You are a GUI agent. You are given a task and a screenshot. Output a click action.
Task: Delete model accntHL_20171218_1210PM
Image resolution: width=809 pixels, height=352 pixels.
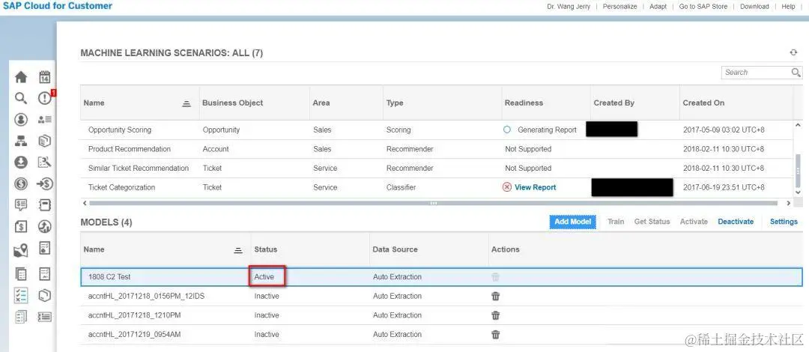(495, 315)
